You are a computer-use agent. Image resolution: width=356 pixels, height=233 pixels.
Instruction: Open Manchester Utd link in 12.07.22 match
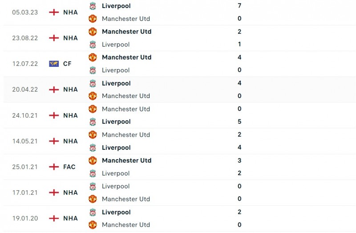point(126,57)
